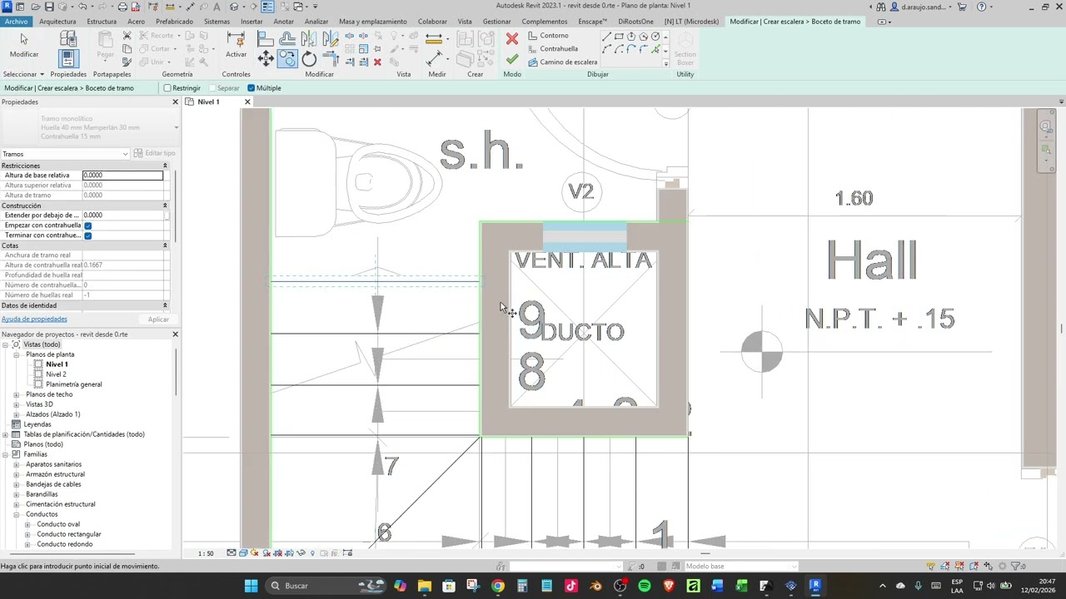Toggle Empezar con contrahuella checkbox
Image resolution: width=1066 pixels, height=599 pixels.
(87, 225)
